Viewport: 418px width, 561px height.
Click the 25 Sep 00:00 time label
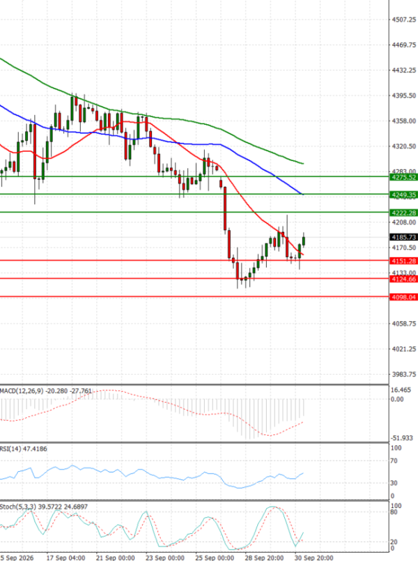(215, 558)
